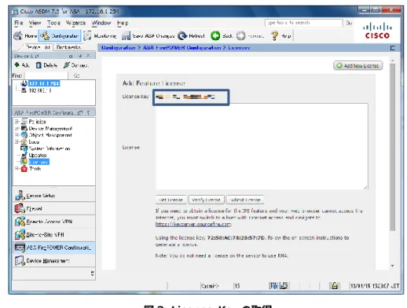The height and width of the screenshot is (308, 407).
Task: Select device 192.168.1.1 in list
Action: pos(40,90)
